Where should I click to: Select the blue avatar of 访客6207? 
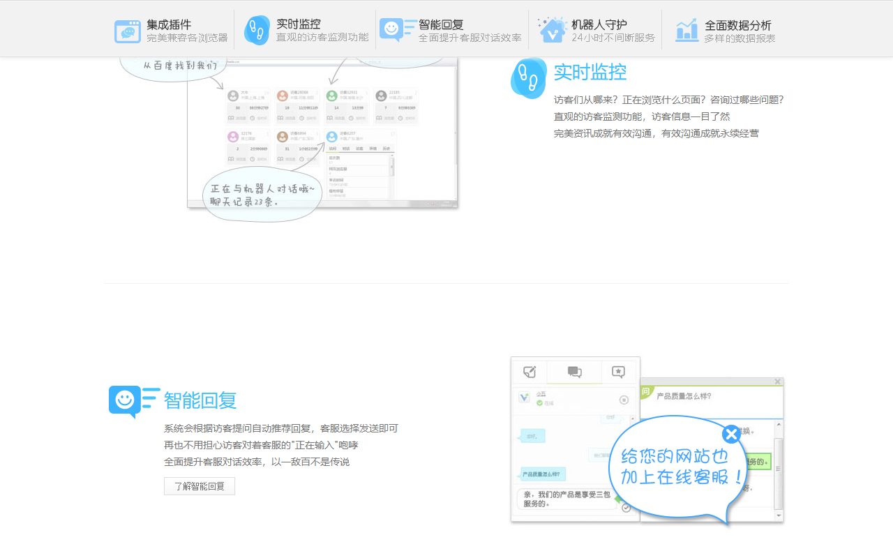tap(331, 137)
